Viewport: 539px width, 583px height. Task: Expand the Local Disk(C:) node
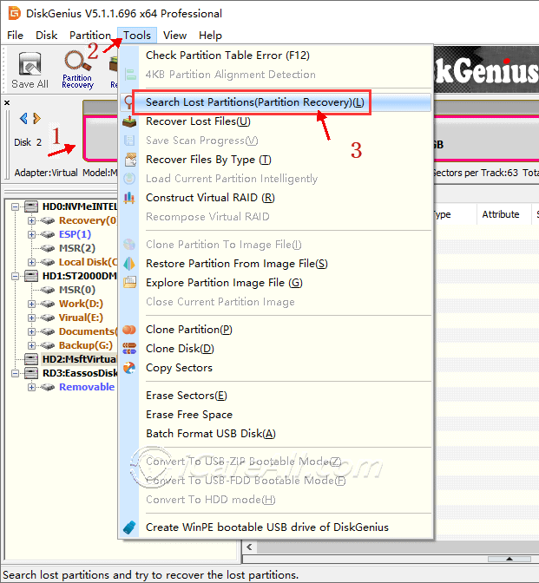(x=31, y=262)
